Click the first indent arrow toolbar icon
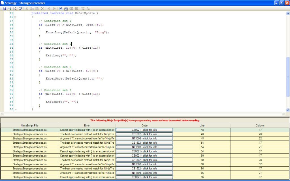 point(71,8)
